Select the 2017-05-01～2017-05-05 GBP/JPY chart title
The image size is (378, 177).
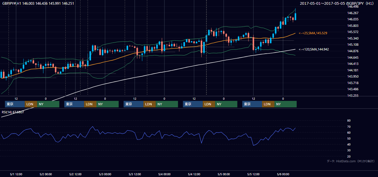(337, 3)
